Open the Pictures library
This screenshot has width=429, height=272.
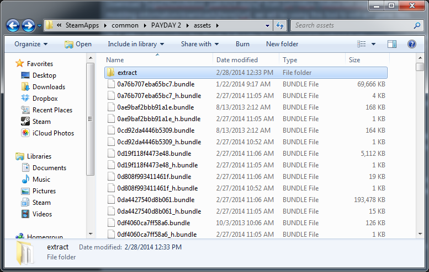[x=44, y=191]
